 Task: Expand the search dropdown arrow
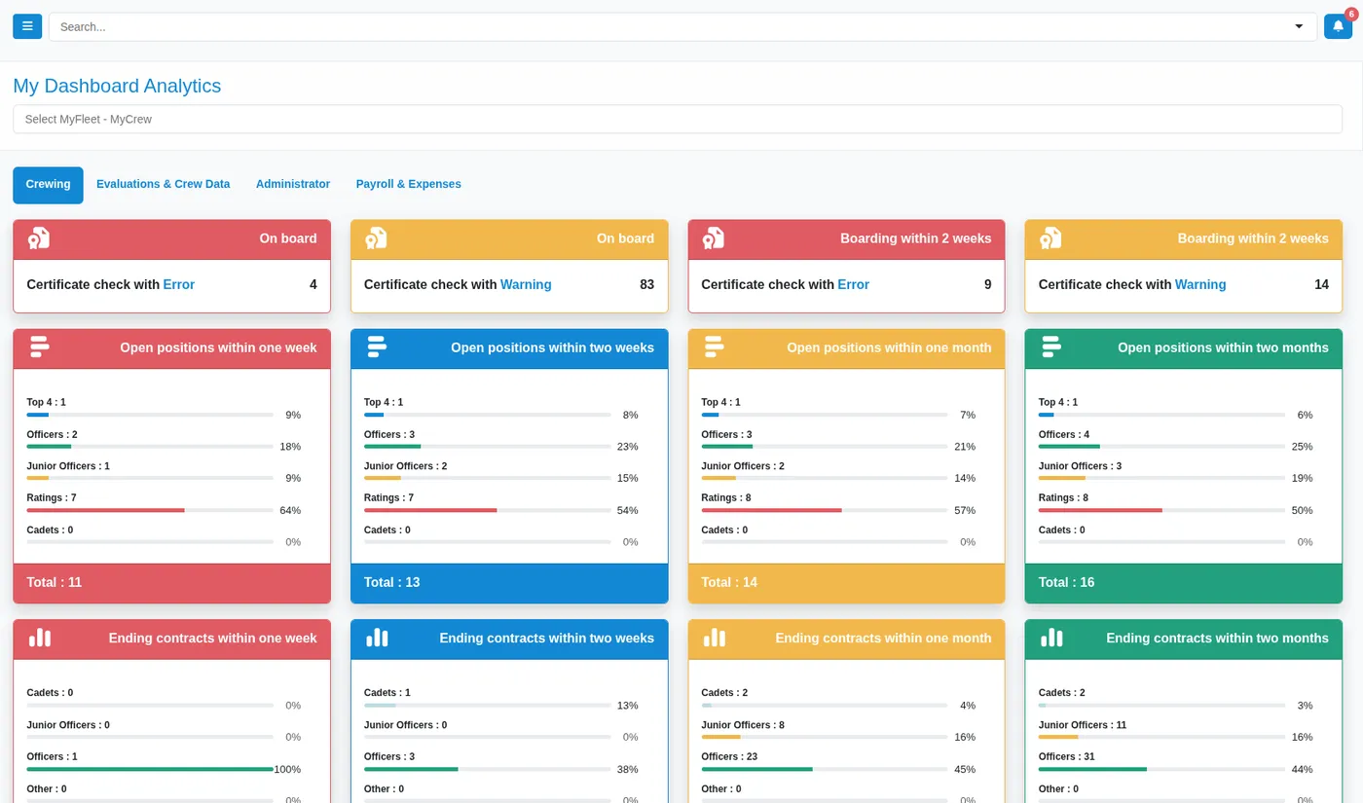(1299, 27)
